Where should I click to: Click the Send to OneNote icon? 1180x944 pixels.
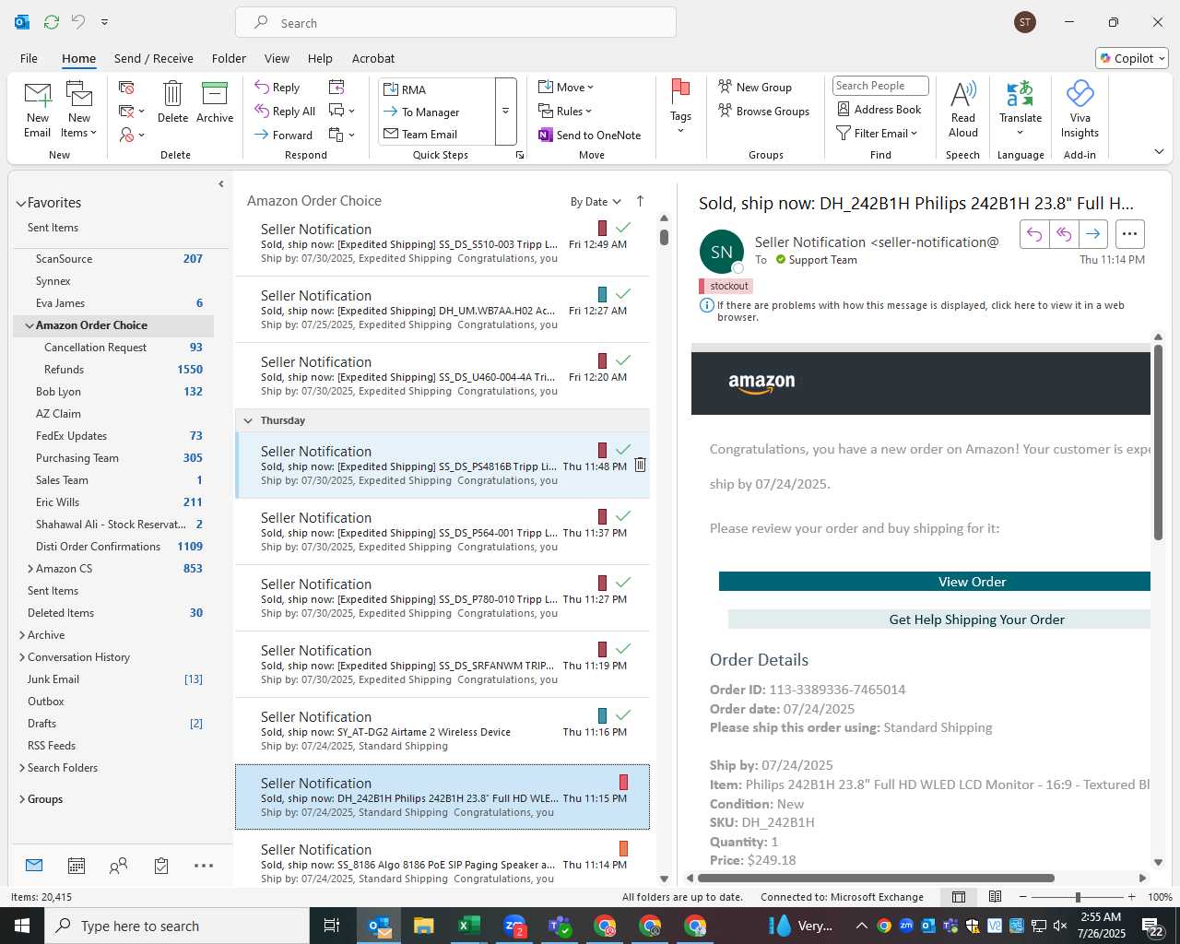point(546,135)
